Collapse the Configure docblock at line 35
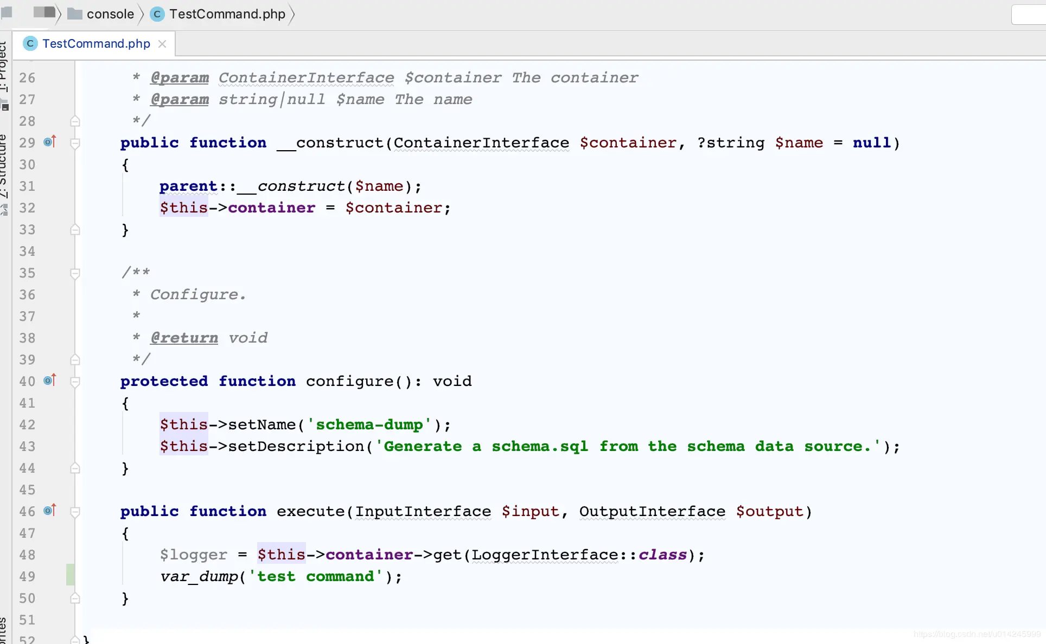 [x=75, y=273]
